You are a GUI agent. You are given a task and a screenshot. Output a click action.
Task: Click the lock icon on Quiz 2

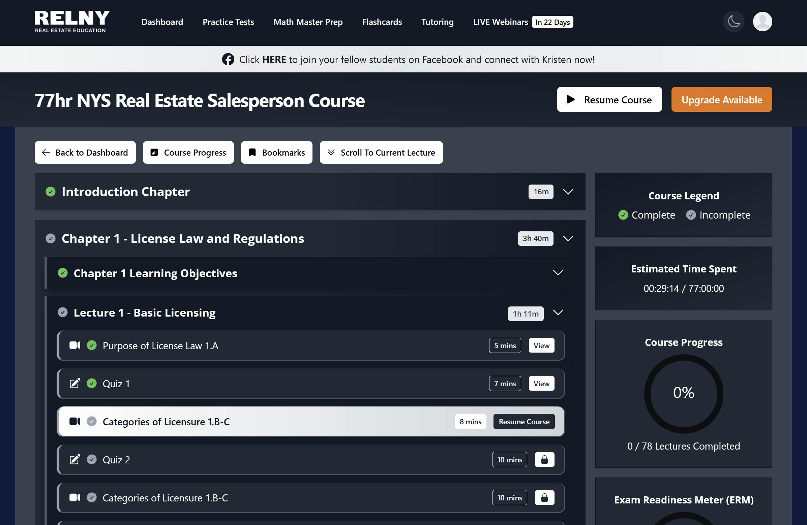pos(544,460)
